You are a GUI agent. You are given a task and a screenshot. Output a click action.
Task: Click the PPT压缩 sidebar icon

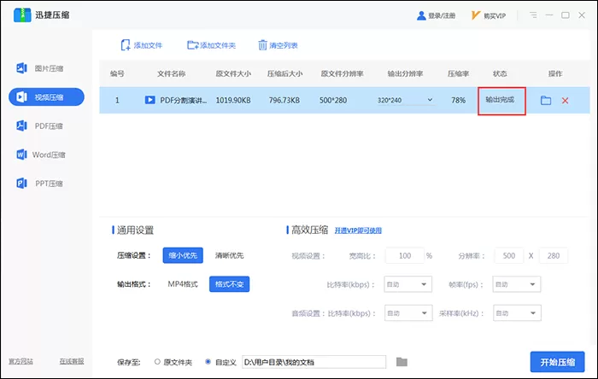[21, 184]
